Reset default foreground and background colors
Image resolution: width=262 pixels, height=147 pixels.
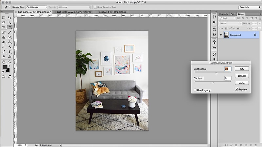click(3, 72)
